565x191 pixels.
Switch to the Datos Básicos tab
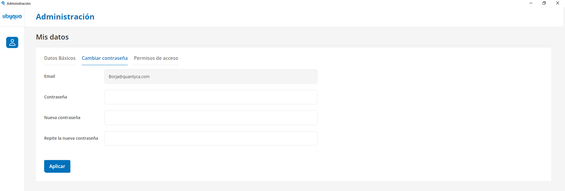[60, 58]
